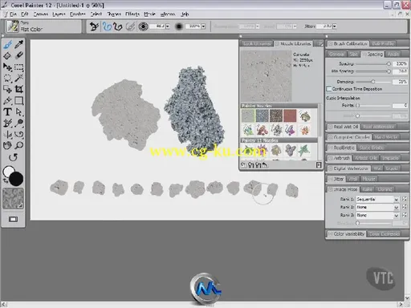Choose Freehand Strokes mode

click(x=108, y=26)
